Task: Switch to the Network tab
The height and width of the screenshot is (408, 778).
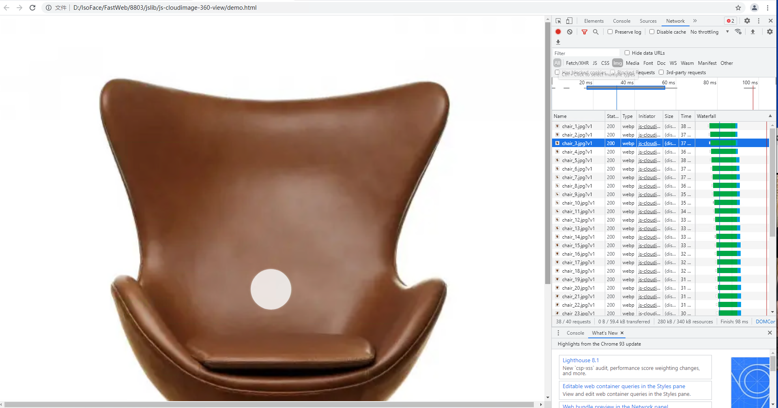Action: pyautogui.click(x=675, y=21)
